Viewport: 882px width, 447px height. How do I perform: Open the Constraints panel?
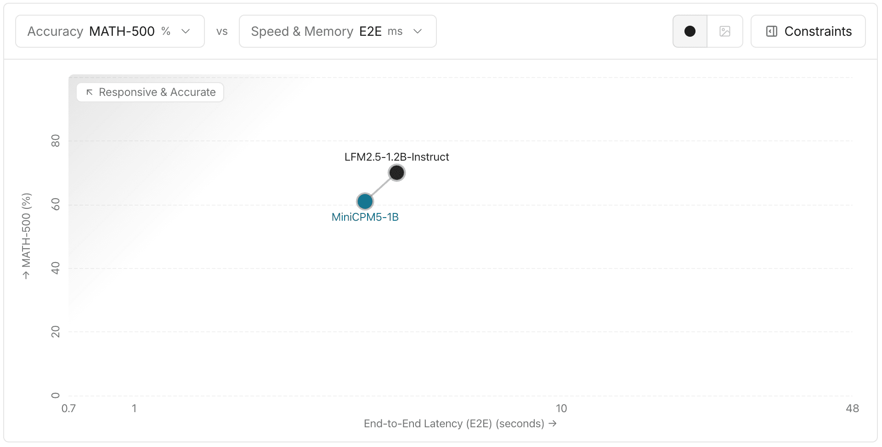point(808,31)
